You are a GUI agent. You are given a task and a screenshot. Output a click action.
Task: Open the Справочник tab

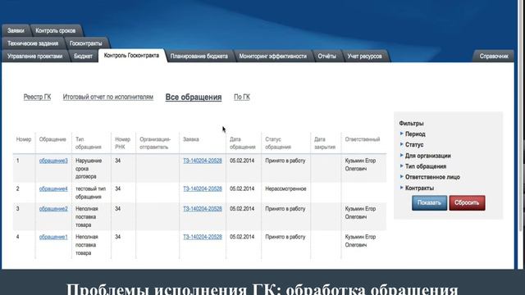pyautogui.click(x=494, y=57)
